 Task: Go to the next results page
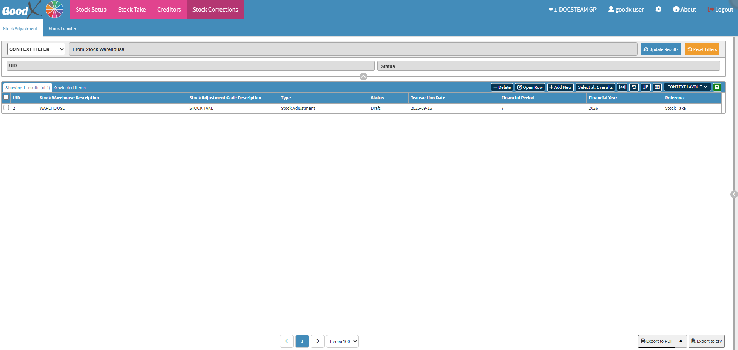(317, 341)
